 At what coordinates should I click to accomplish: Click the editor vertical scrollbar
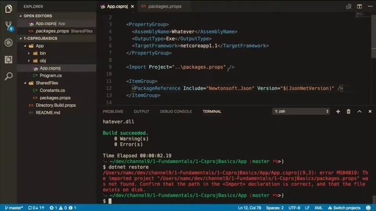(x=374, y=36)
